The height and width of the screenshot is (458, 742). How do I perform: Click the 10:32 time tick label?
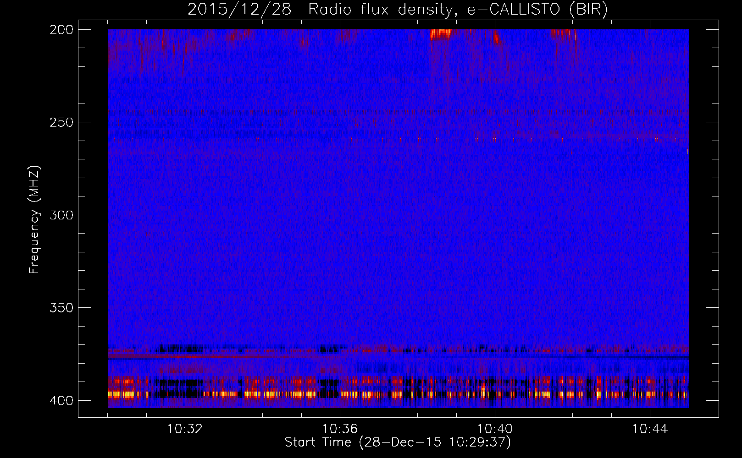coord(185,429)
